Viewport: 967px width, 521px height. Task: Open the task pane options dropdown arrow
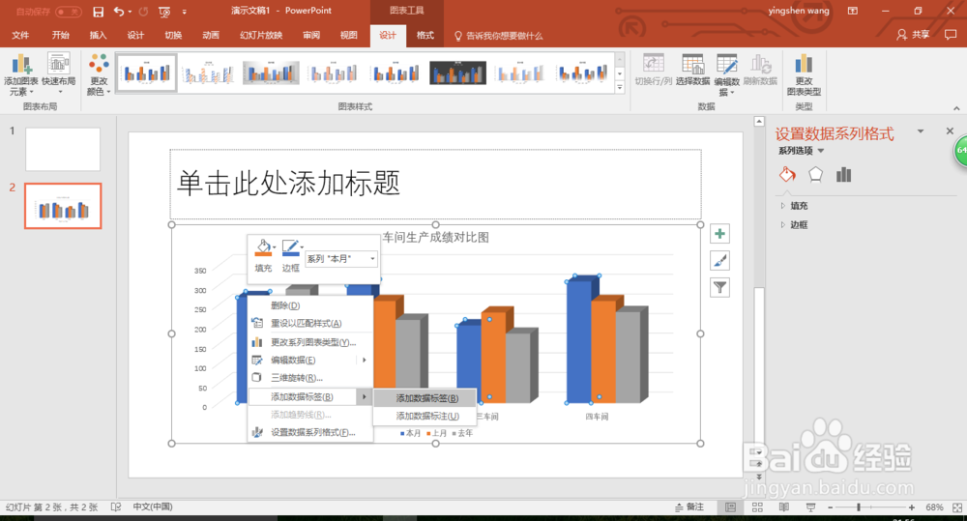point(921,130)
